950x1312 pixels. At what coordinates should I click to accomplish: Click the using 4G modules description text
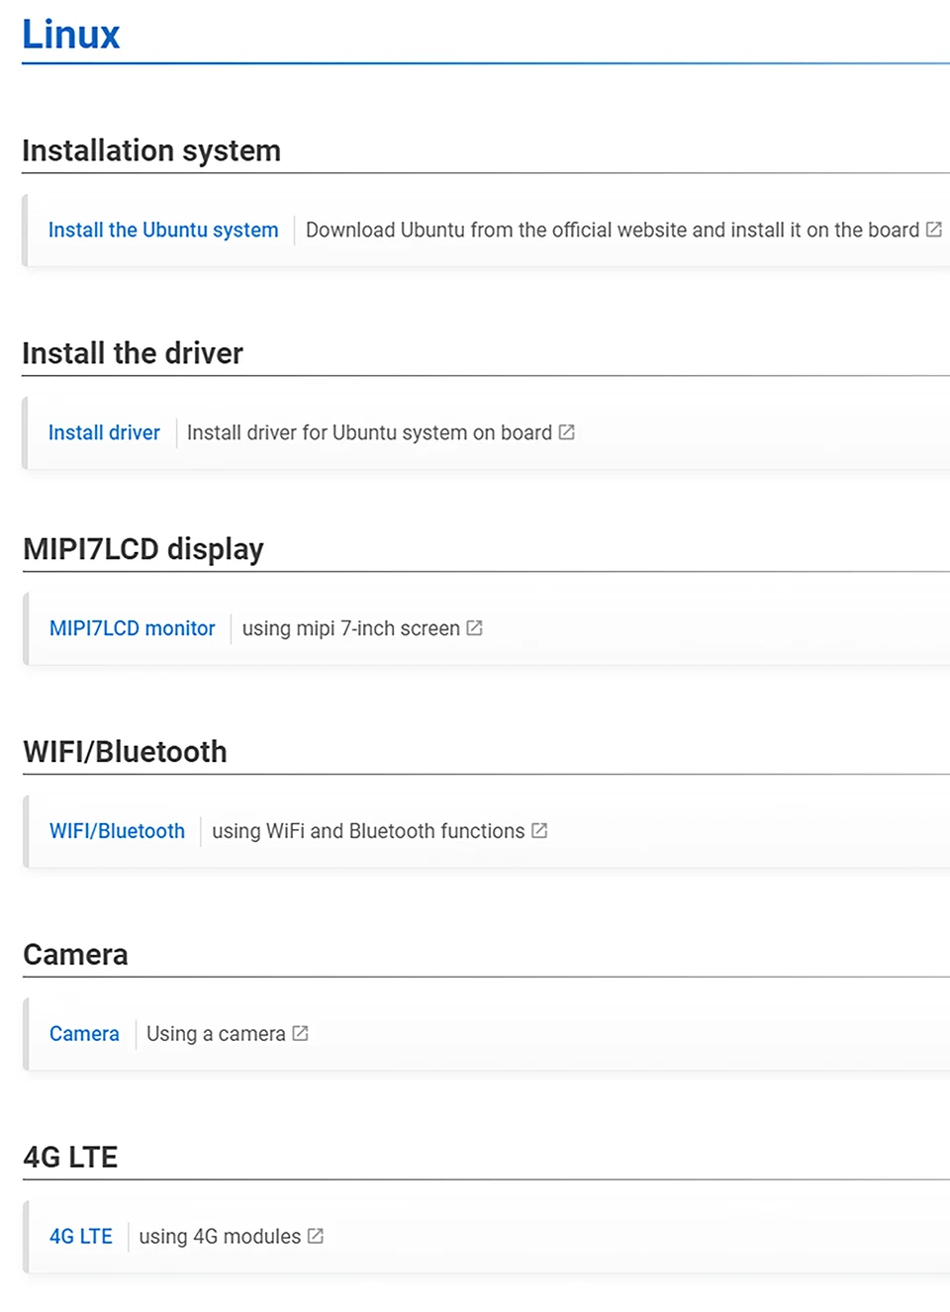coord(220,1237)
